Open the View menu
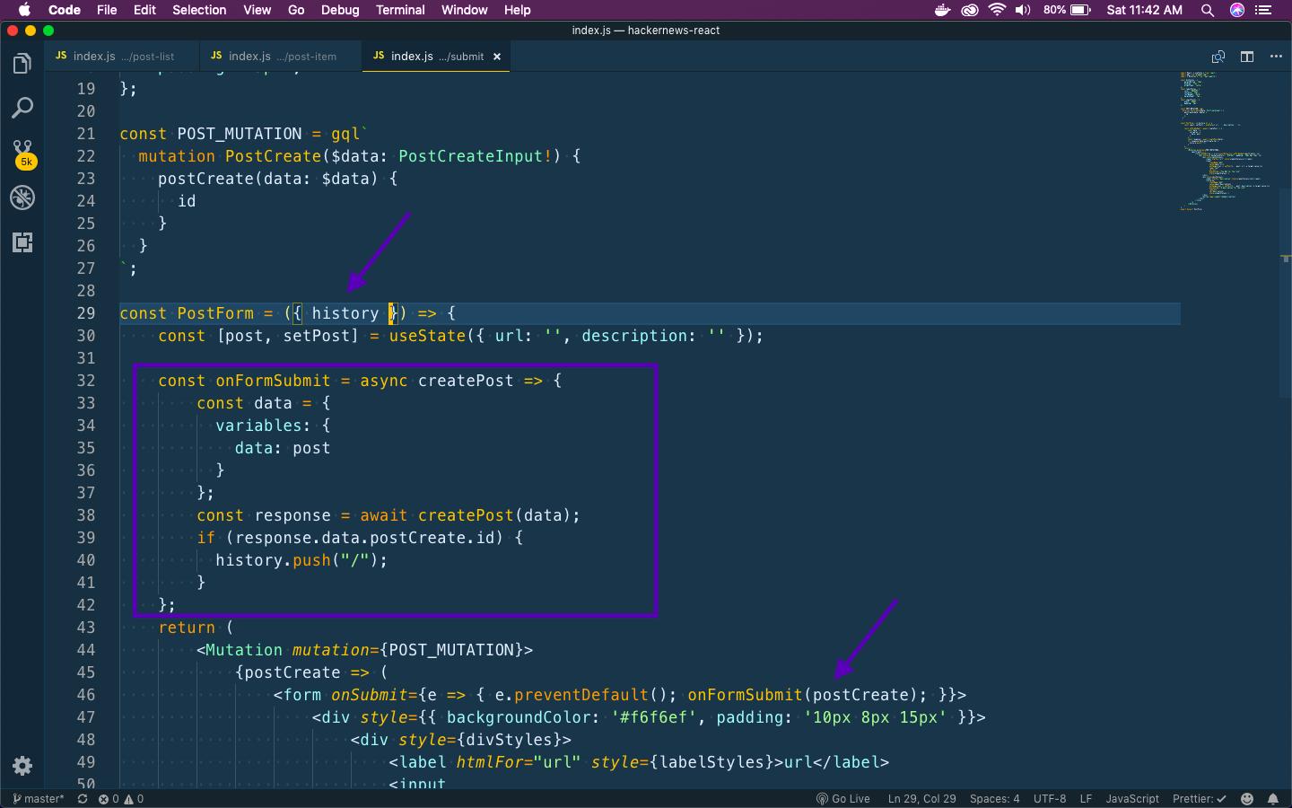Screen dimensions: 1292x808 click(257, 10)
